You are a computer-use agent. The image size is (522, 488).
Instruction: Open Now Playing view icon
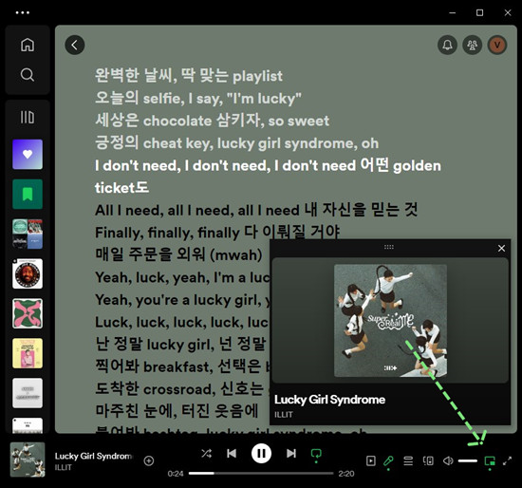point(370,460)
